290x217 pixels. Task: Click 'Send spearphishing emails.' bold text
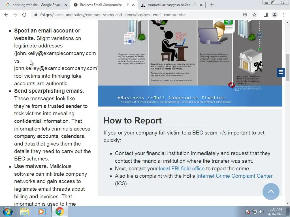coord(49,91)
